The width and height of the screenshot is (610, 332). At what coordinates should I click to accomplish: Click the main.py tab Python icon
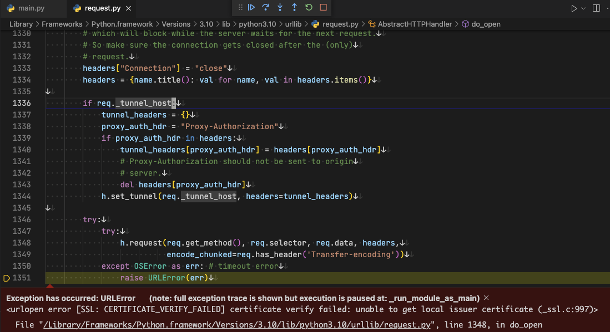(11, 8)
